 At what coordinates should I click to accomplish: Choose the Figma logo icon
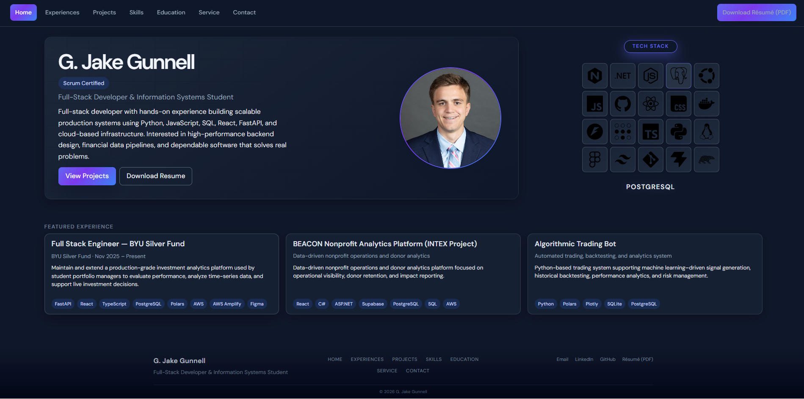tap(594, 160)
